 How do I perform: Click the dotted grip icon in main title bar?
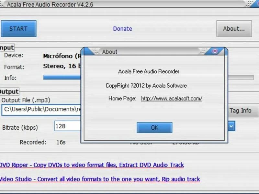(249, 4)
